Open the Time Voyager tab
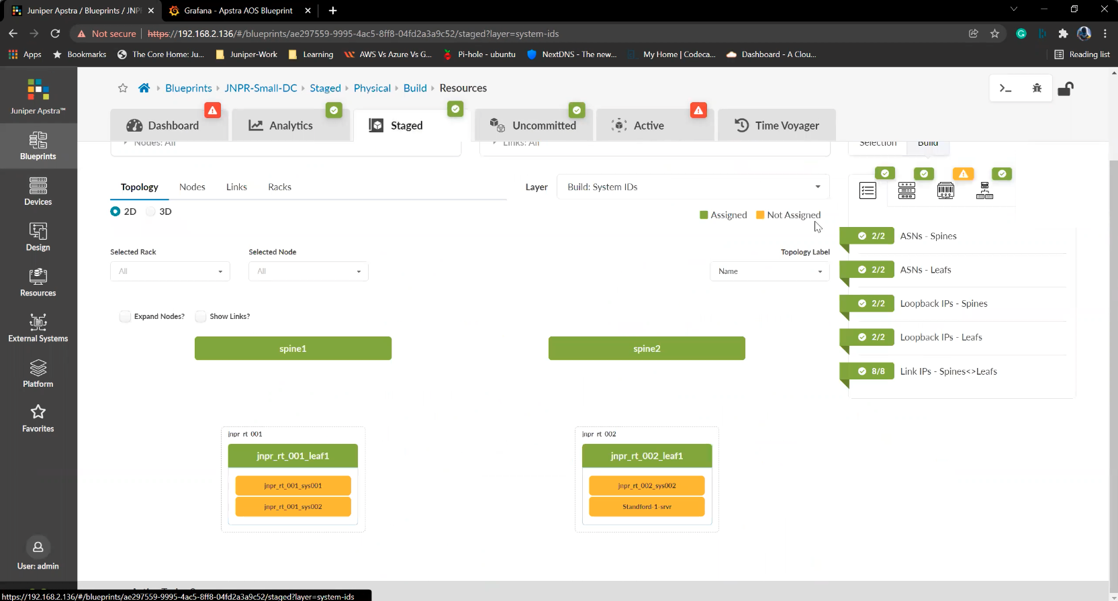Screen dimensions: 1118x601 click(x=776, y=126)
